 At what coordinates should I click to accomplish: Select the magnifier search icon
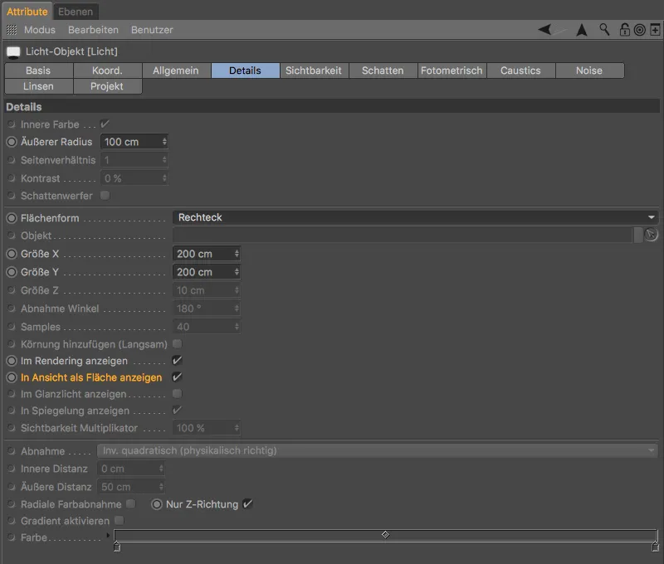coord(604,29)
